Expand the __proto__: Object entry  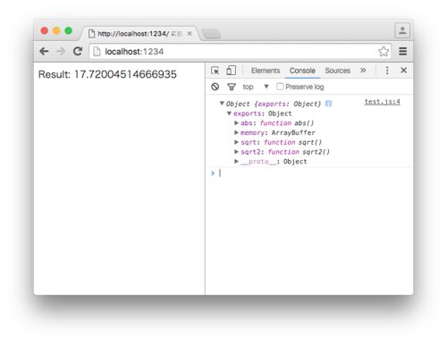[236, 161]
